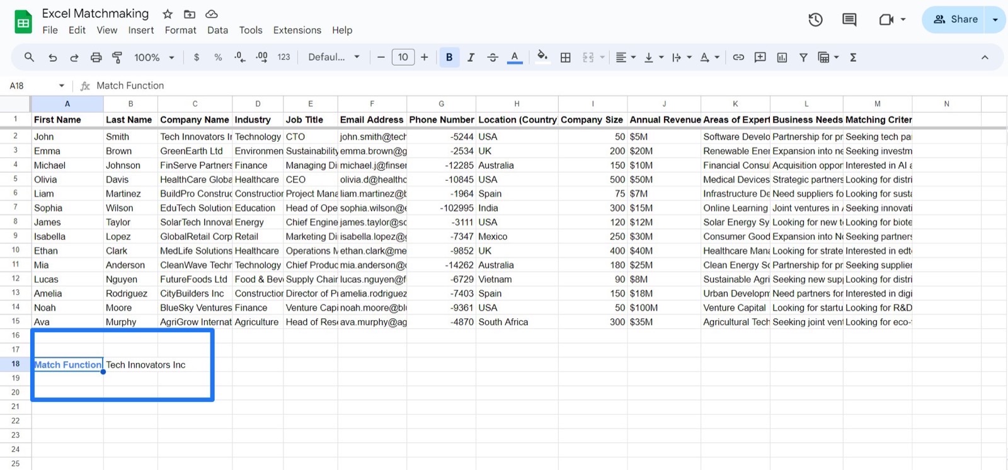
Task: Open the text rotation dropdown
Action: click(x=709, y=57)
